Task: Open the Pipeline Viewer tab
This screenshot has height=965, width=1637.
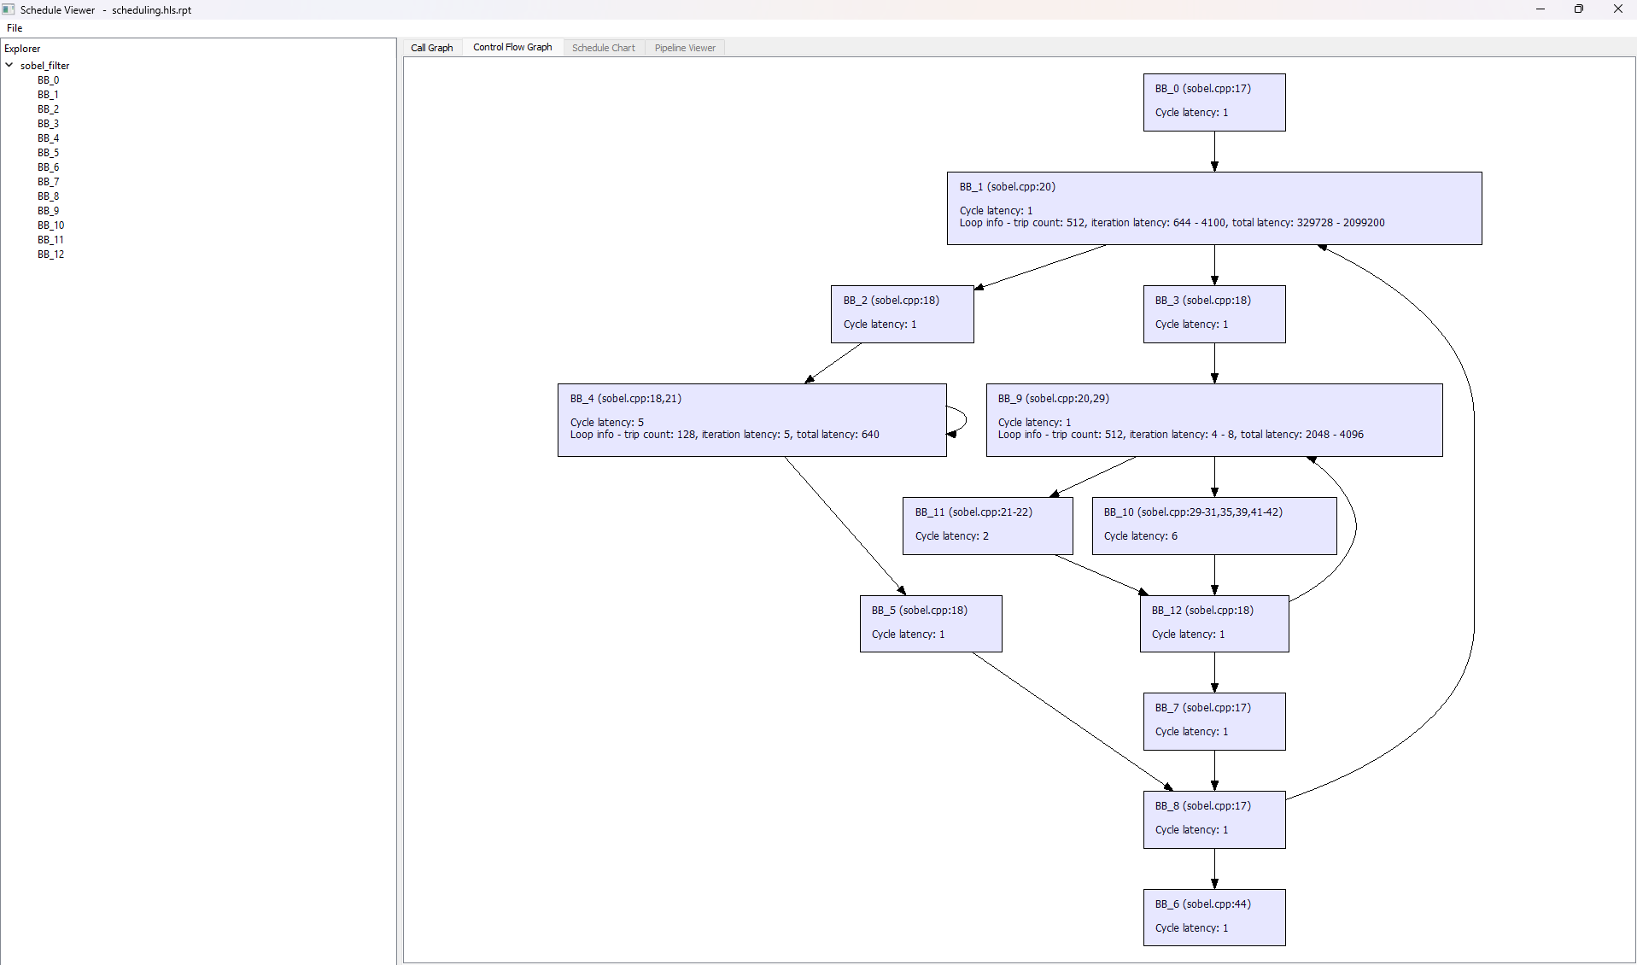Action: pos(685,48)
